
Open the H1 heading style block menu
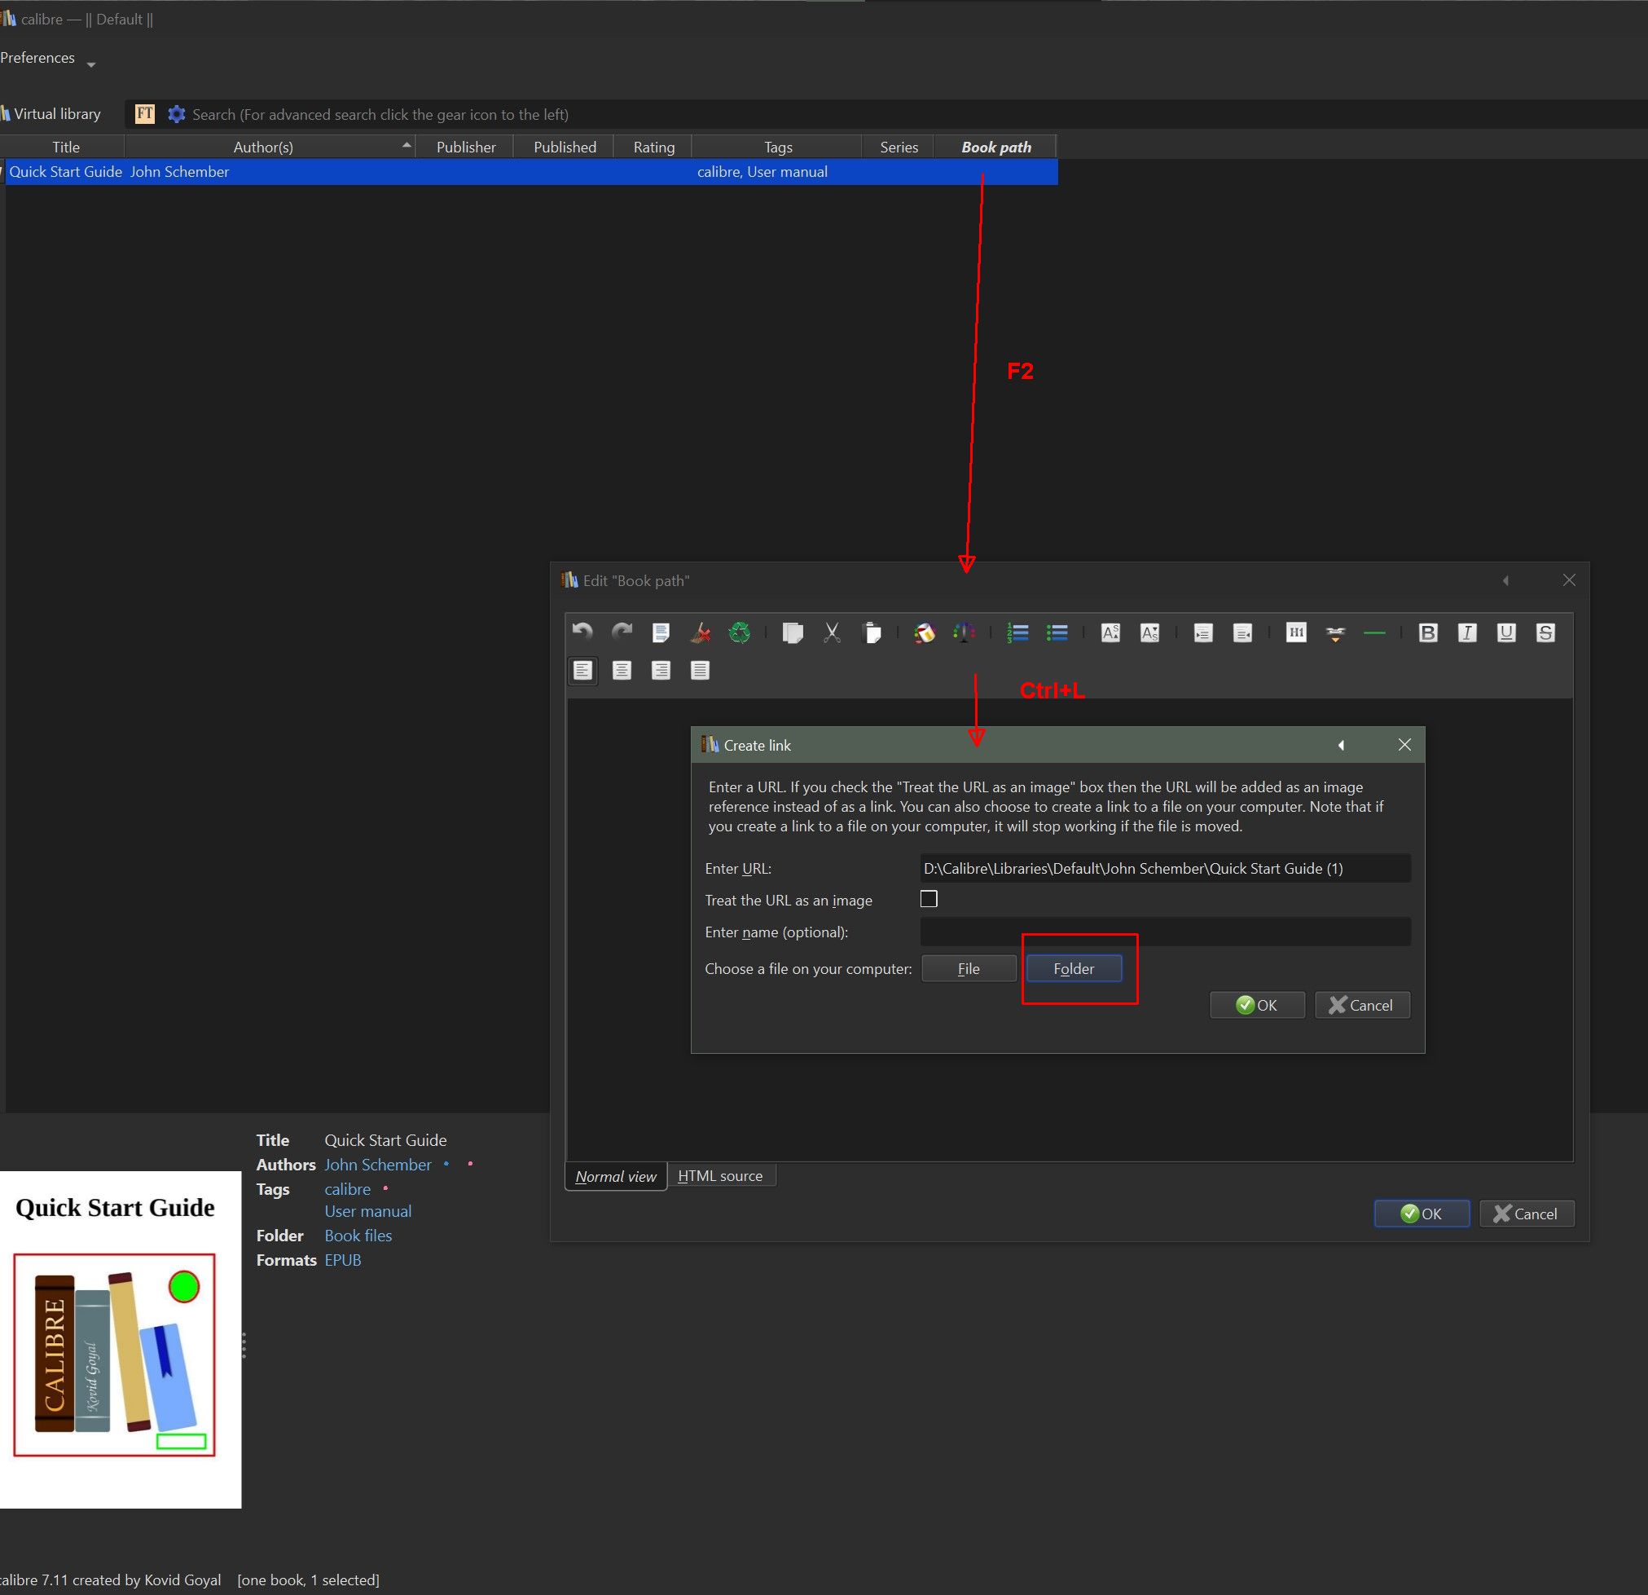coord(1296,632)
